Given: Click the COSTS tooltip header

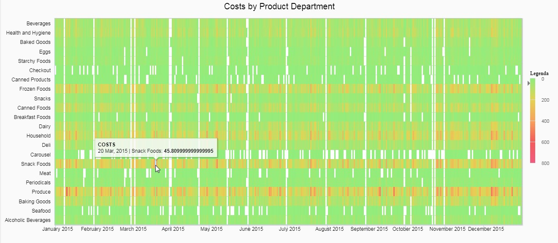Looking at the screenshot, I should 106,145.
